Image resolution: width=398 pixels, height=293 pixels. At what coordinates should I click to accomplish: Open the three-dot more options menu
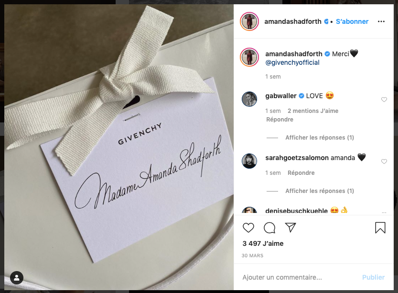click(x=381, y=21)
